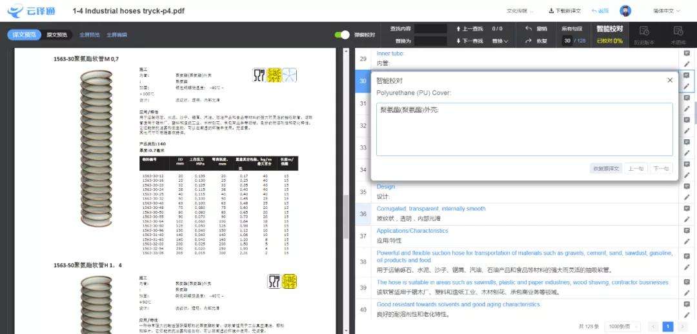
Task: Click the user avatar in header
Action: (625, 11)
